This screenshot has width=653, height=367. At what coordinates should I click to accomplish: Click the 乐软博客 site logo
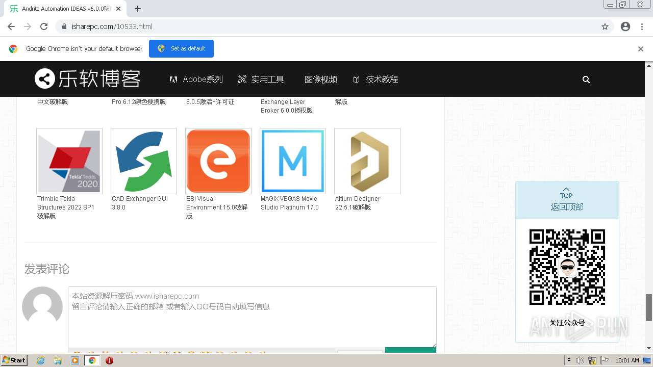87,79
